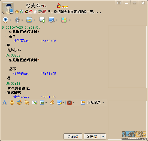This screenshot has width=148, height=141.
Task: Click the red fox character badge icon
Action: 31,12
